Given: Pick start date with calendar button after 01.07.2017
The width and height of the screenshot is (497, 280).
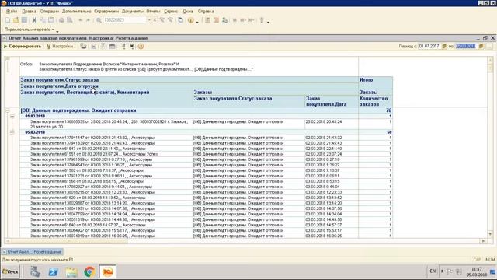Looking at the screenshot, I should 444,47.
